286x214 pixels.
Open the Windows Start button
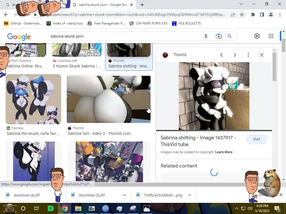(x=9, y=208)
